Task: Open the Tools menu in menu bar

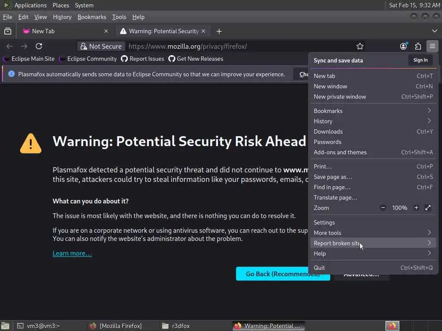Action: pos(119,17)
